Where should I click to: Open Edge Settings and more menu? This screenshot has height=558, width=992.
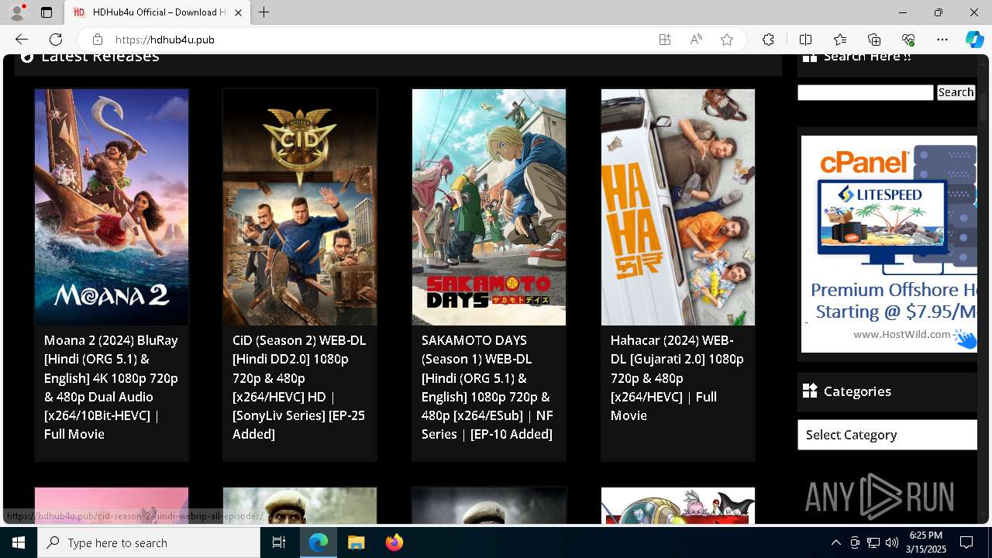coord(942,40)
